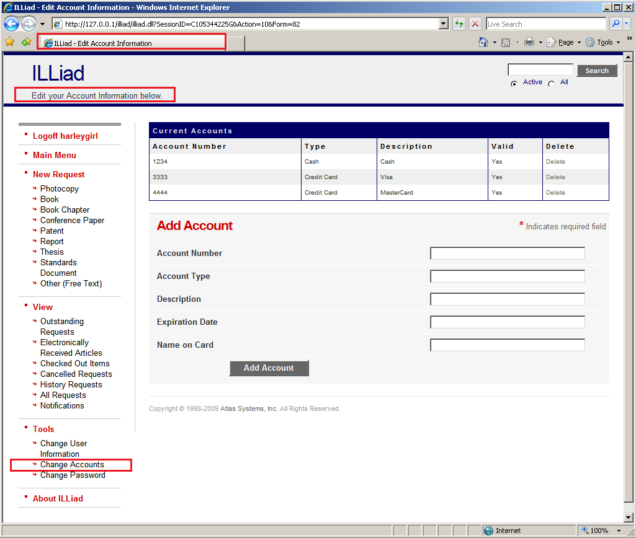Viewport: 636px width, 538px height.
Task: Expand the address bar history dropdown
Action: point(444,24)
